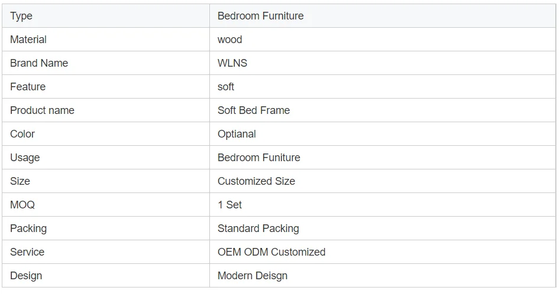Screen dimensions: 560x294
Task: Select the 'Bedroom Furniture' type value
Action: coord(260,16)
